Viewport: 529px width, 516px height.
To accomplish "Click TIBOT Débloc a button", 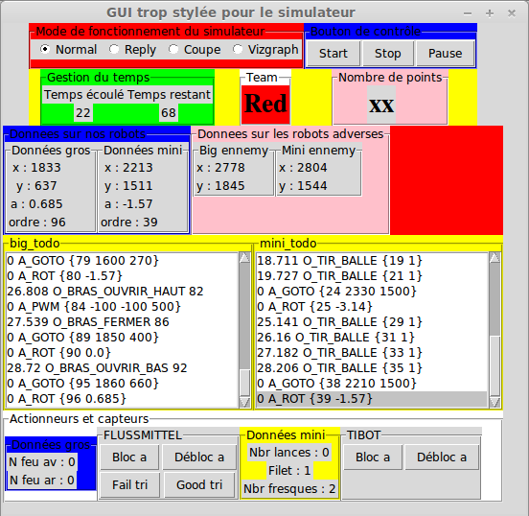I will tap(442, 457).
